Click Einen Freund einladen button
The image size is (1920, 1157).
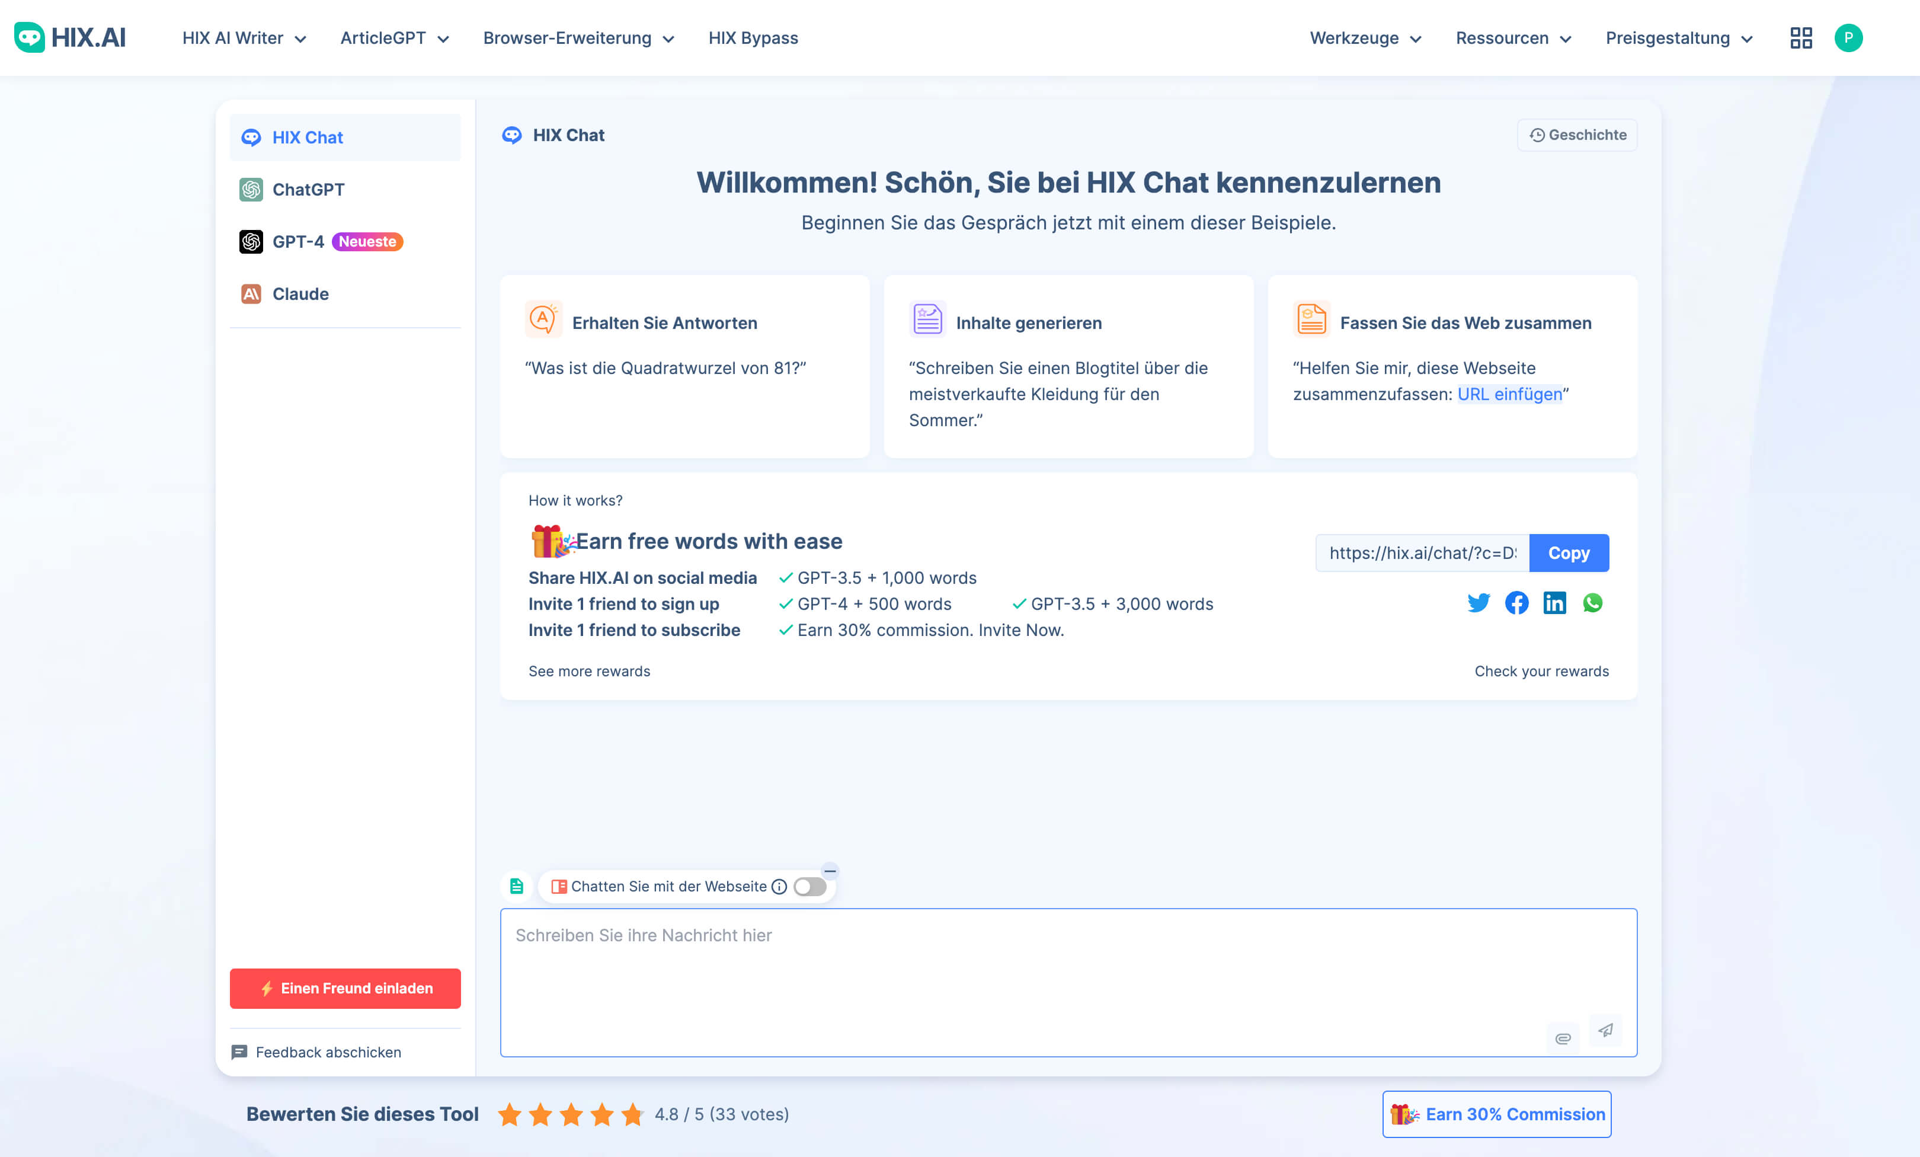pos(344,989)
